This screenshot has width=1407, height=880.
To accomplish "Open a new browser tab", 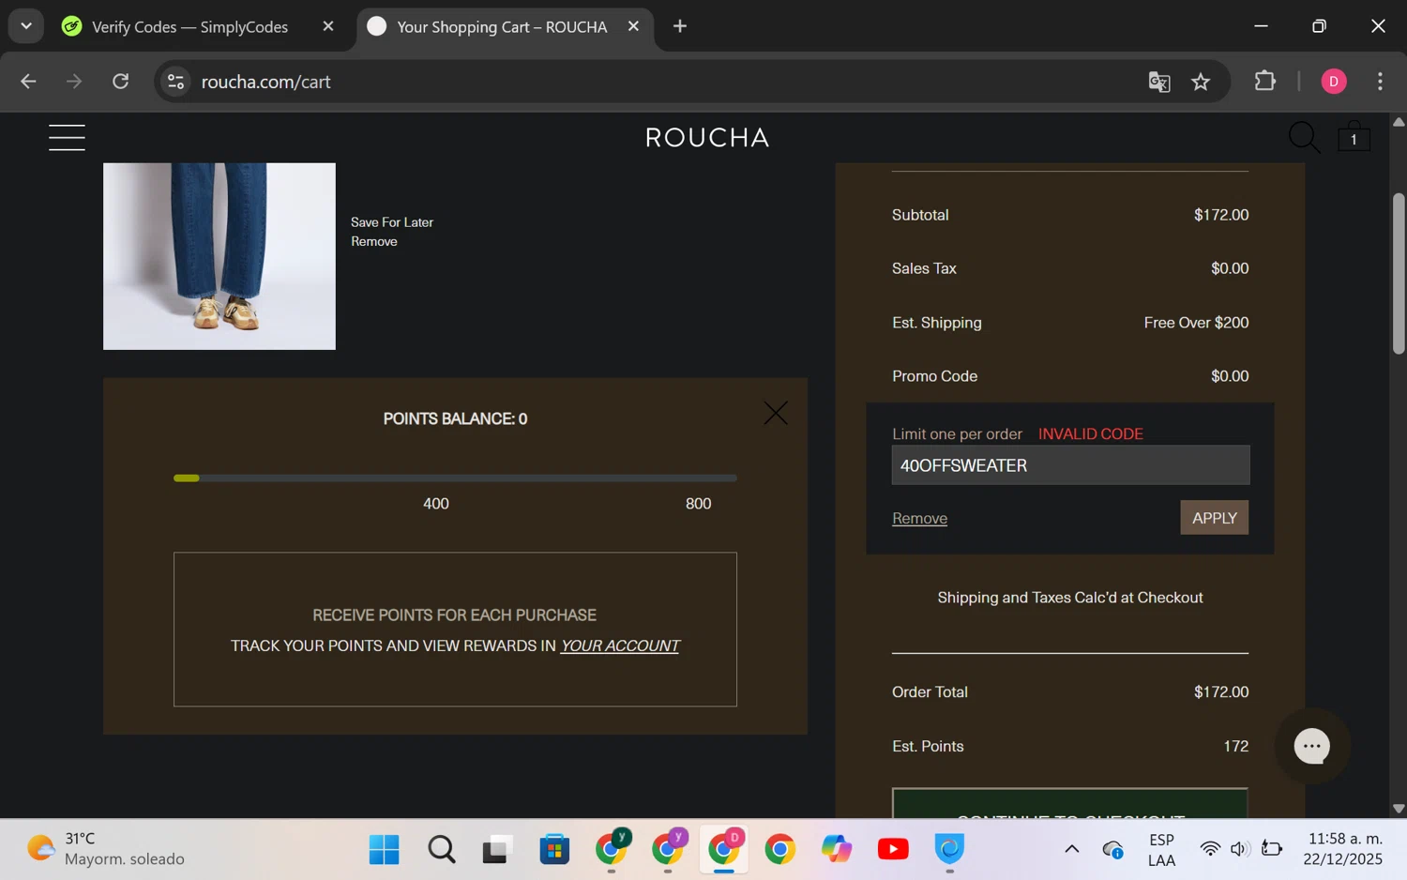I will (680, 26).
